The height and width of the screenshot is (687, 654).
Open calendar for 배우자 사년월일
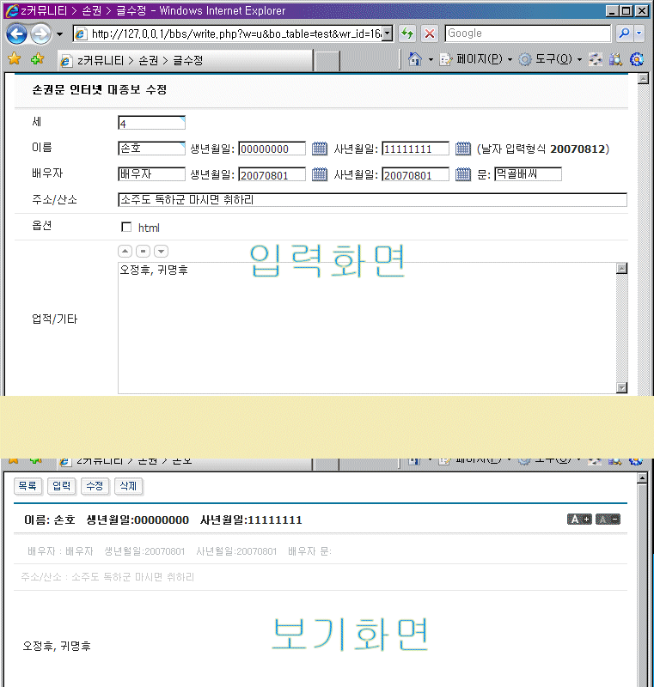coord(463,174)
